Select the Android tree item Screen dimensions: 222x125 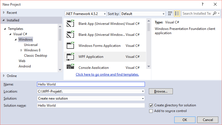[25, 66]
